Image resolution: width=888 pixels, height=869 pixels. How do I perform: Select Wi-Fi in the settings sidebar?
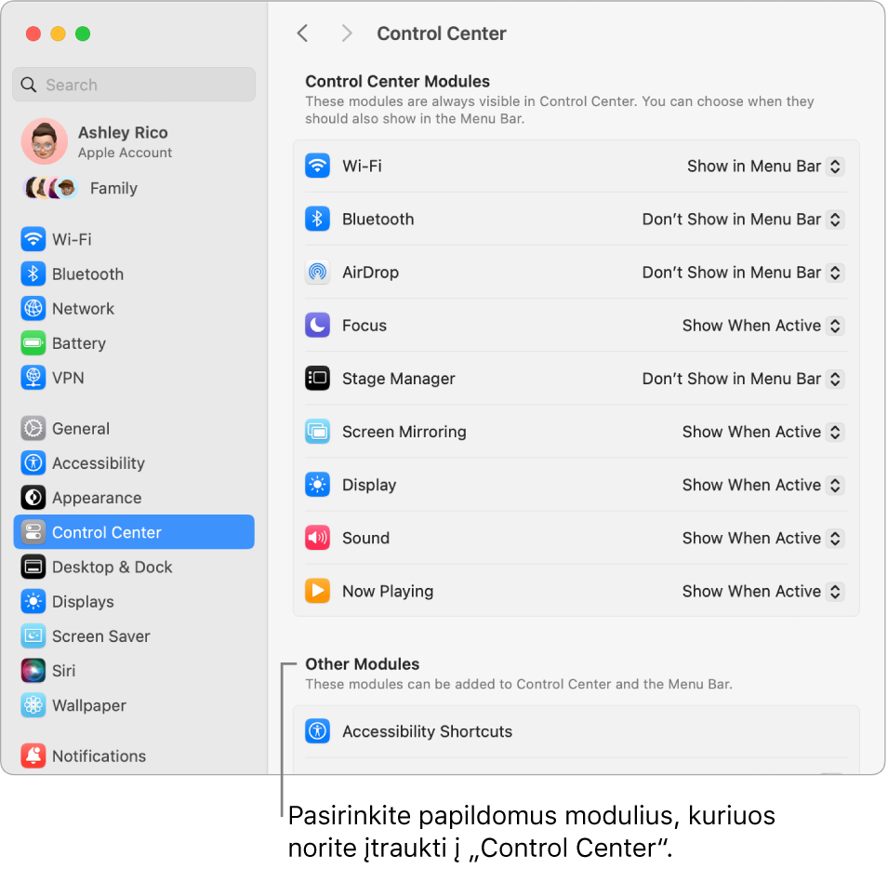[x=134, y=239]
